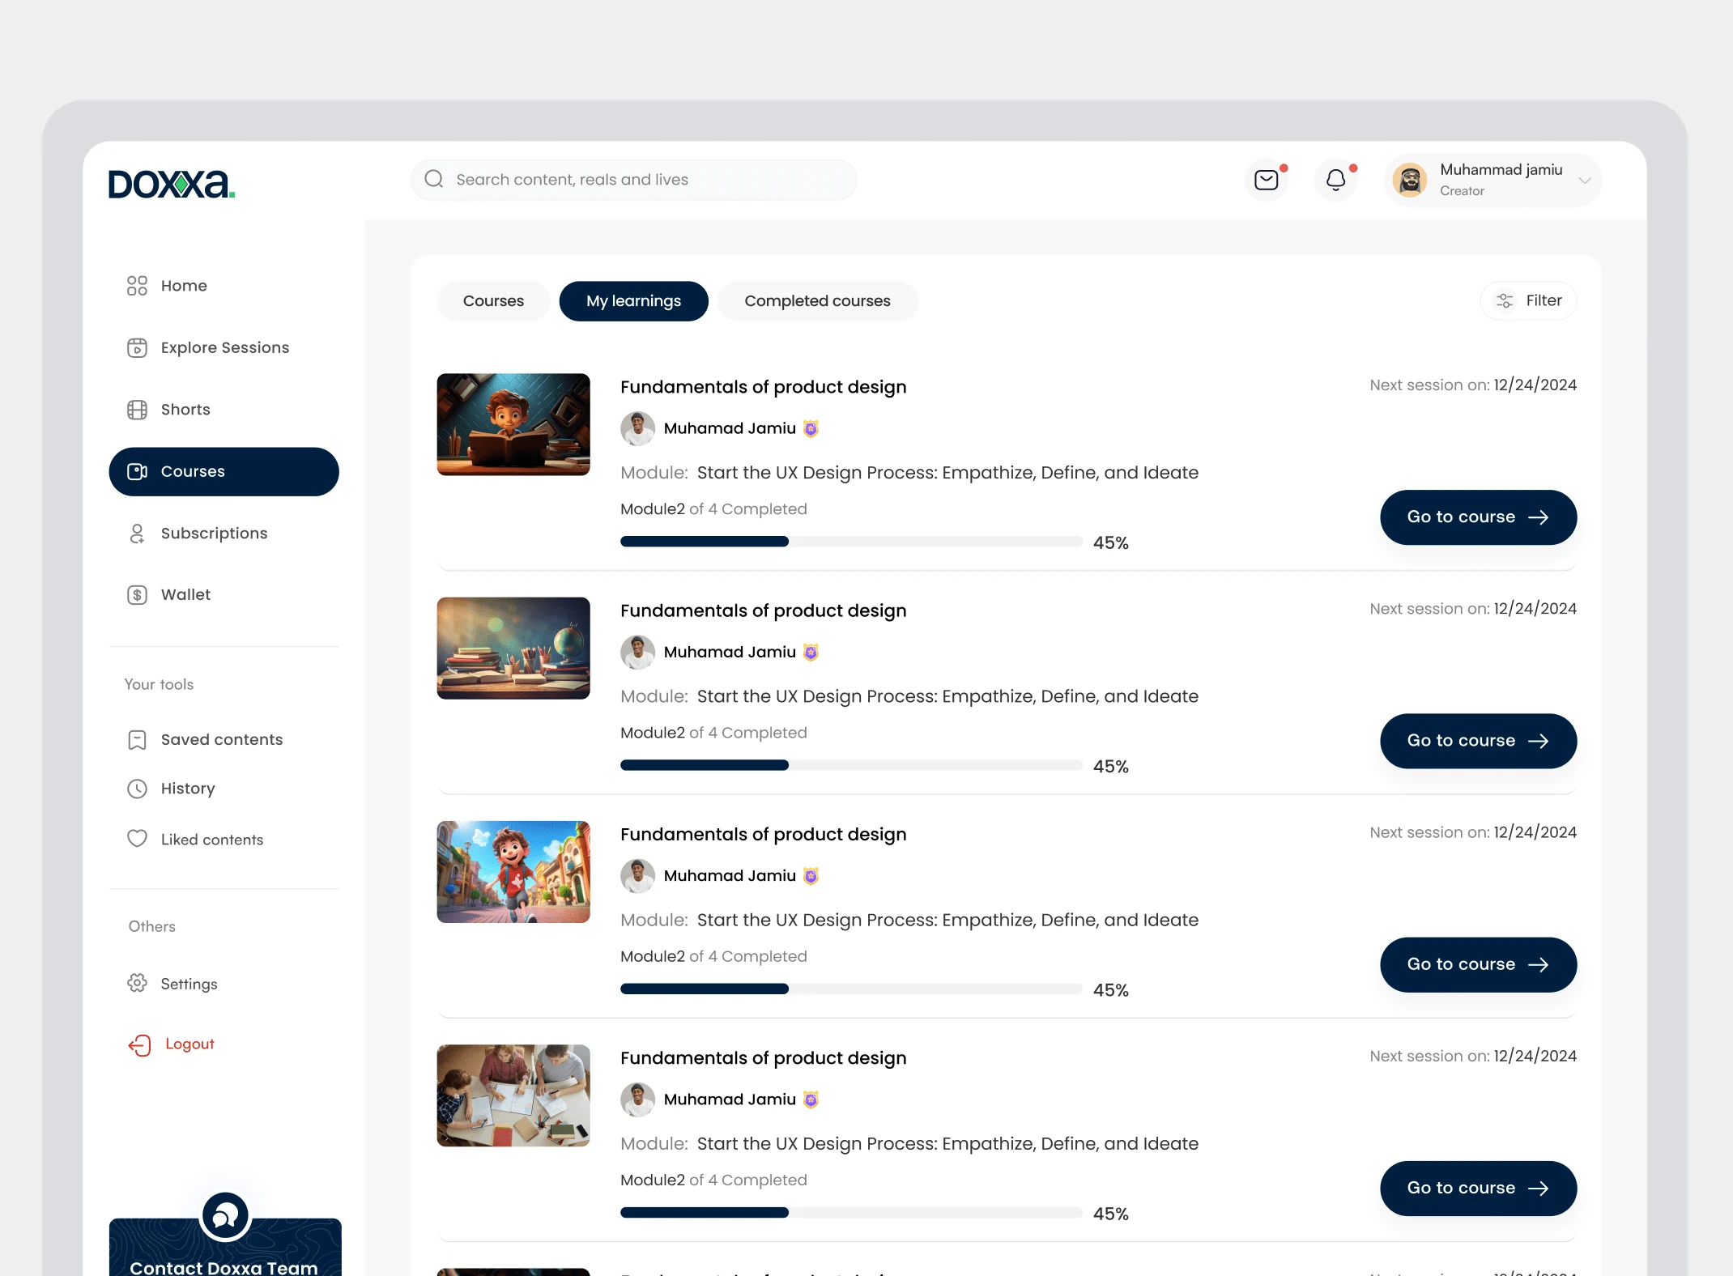Click messages icon in header
Screen dimensions: 1733x1276
[1267, 179]
